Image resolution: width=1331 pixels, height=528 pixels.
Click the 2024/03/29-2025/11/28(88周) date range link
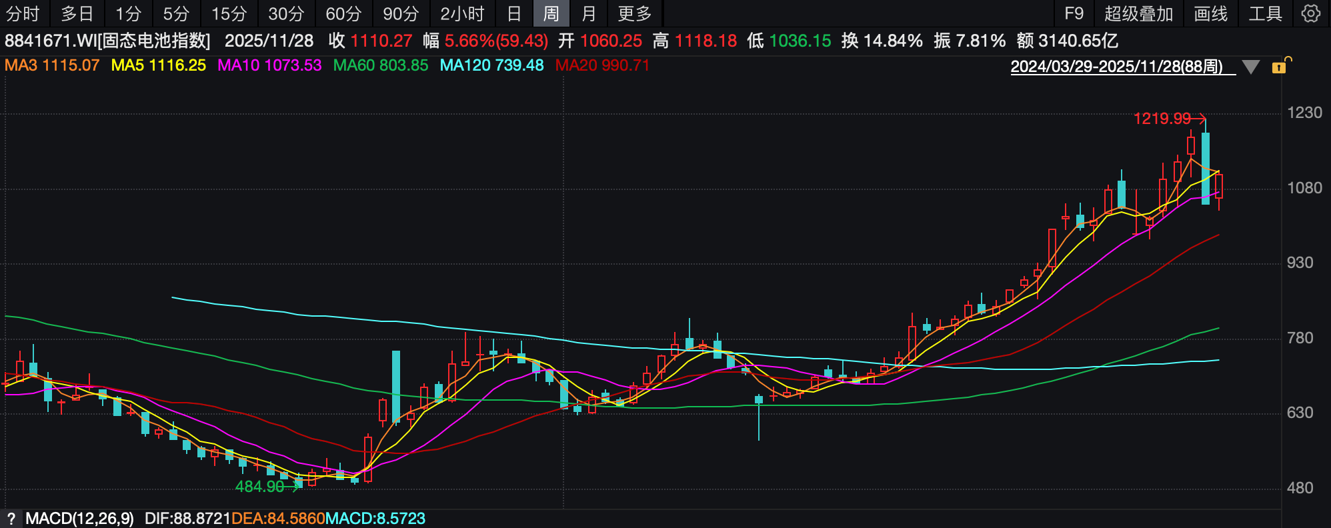(x=1117, y=67)
